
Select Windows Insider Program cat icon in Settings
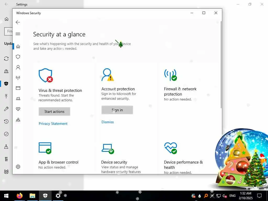click(6, 172)
